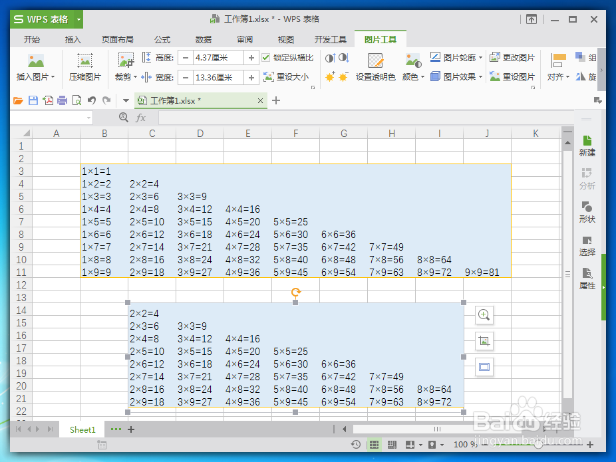Click Reset Picture button
Screen dimensions: 616x462
(512, 76)
